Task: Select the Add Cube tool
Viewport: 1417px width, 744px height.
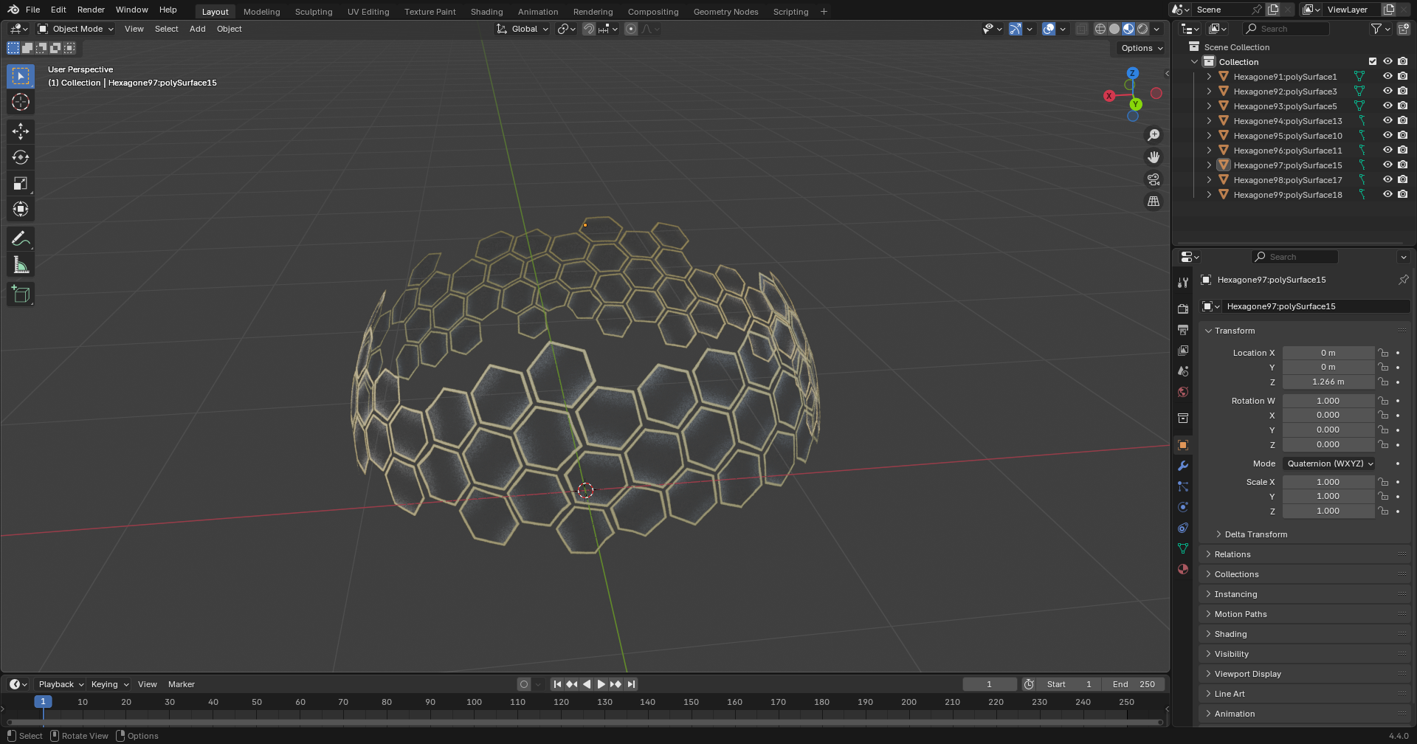Action: [21, 294]
